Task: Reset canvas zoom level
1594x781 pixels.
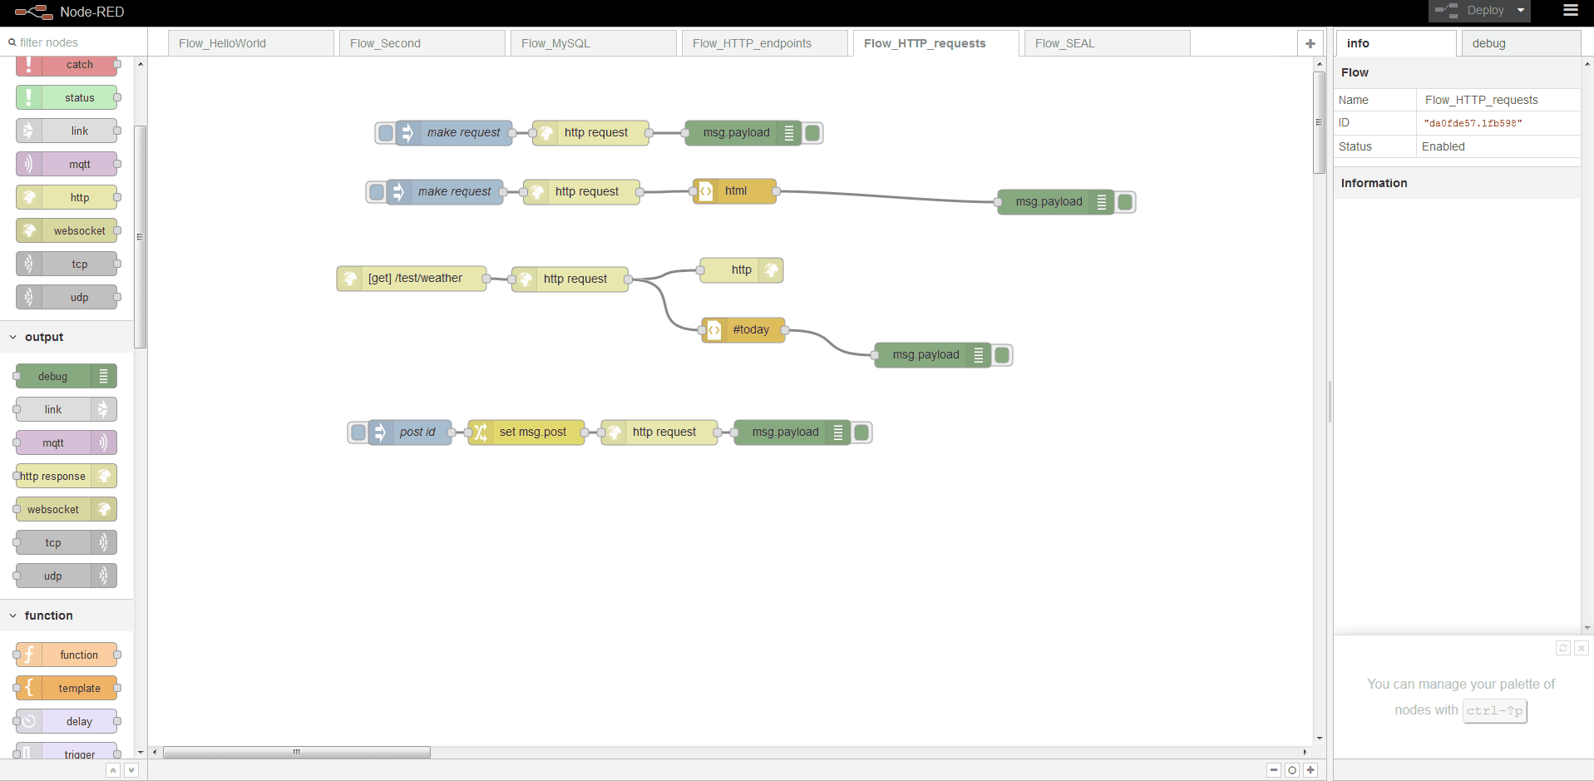Action: tap(1292, 770)
